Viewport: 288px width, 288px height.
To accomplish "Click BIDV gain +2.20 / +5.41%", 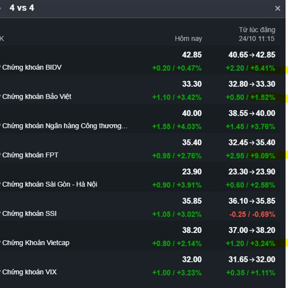I will tap(251, 68).
